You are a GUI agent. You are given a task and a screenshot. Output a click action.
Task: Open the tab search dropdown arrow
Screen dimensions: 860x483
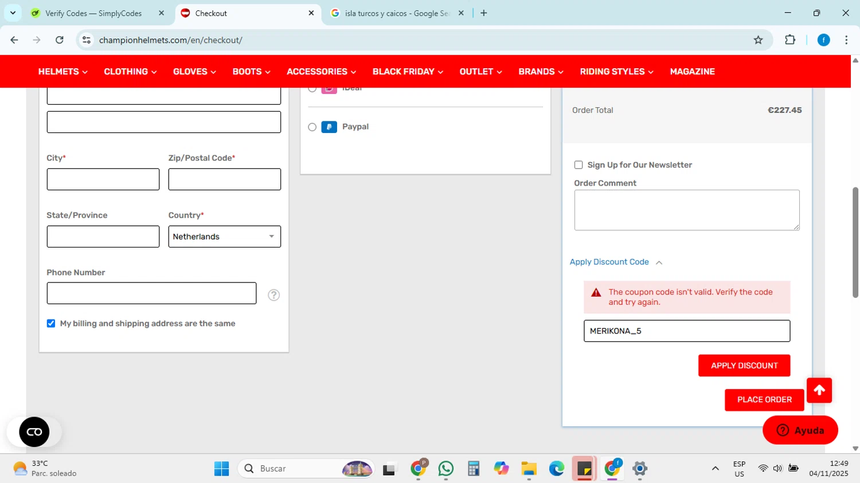[x=13, y=13]
